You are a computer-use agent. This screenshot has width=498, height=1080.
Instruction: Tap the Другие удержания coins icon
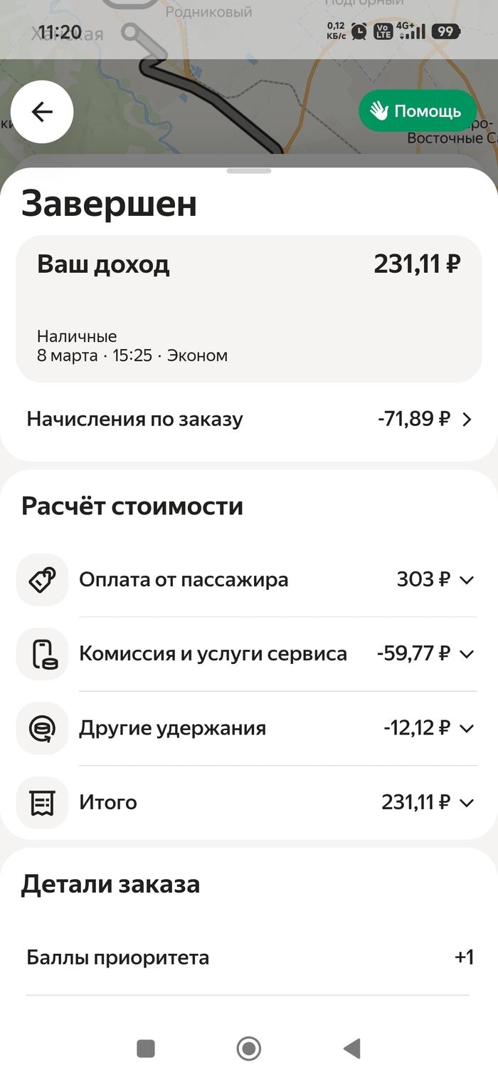(42, 728)
